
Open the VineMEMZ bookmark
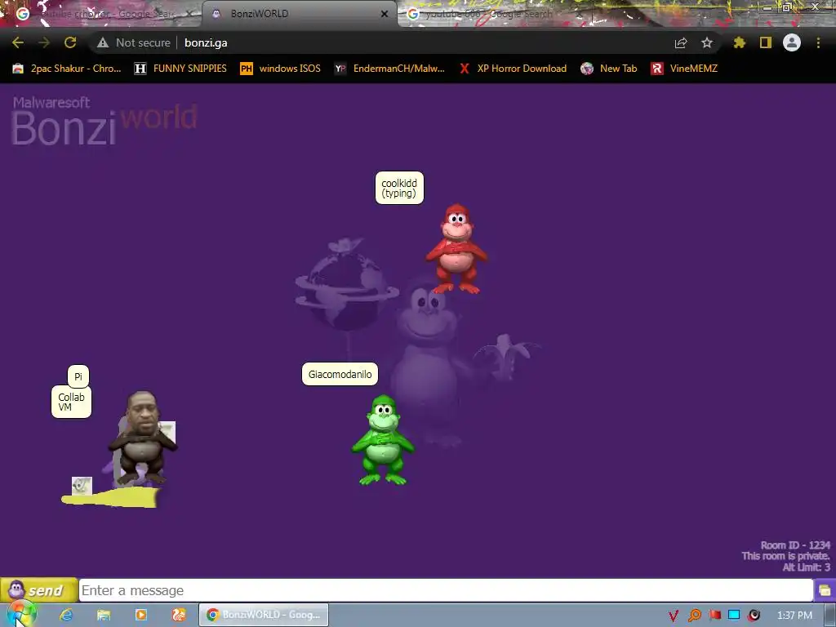click(x=684, y=69)
